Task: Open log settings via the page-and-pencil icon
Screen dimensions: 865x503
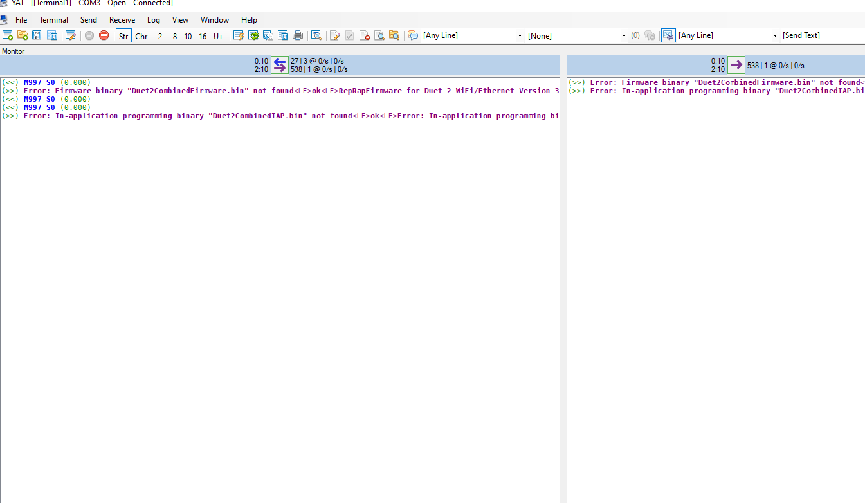Action: click(x=334, y=35)
